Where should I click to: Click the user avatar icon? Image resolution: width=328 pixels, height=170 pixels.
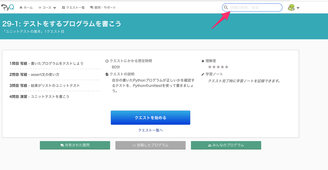point(291,8)
